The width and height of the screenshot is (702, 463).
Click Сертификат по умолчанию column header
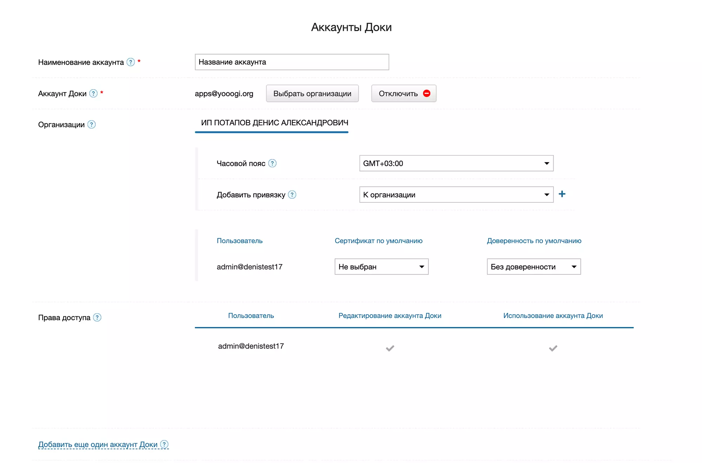(x=378, y=241)
